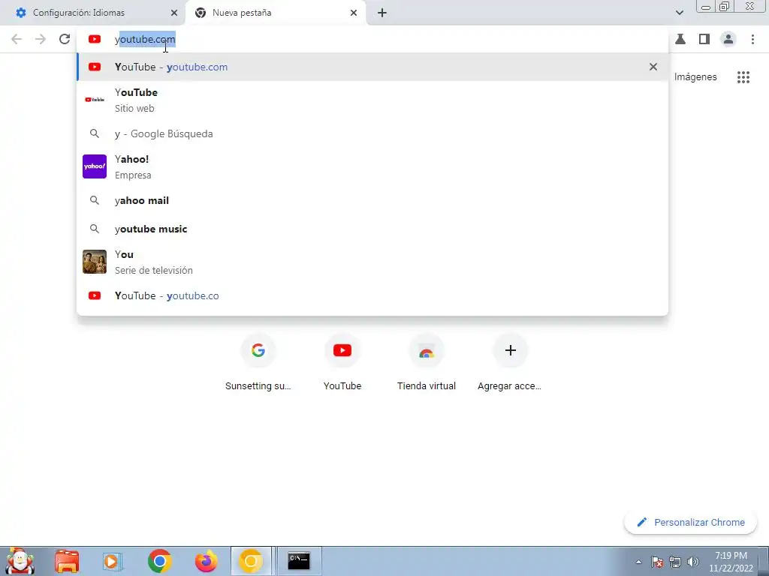This screenshot has height=576, width=769.
Task: Click the browser forward arrow
Action: coord(41,39)
